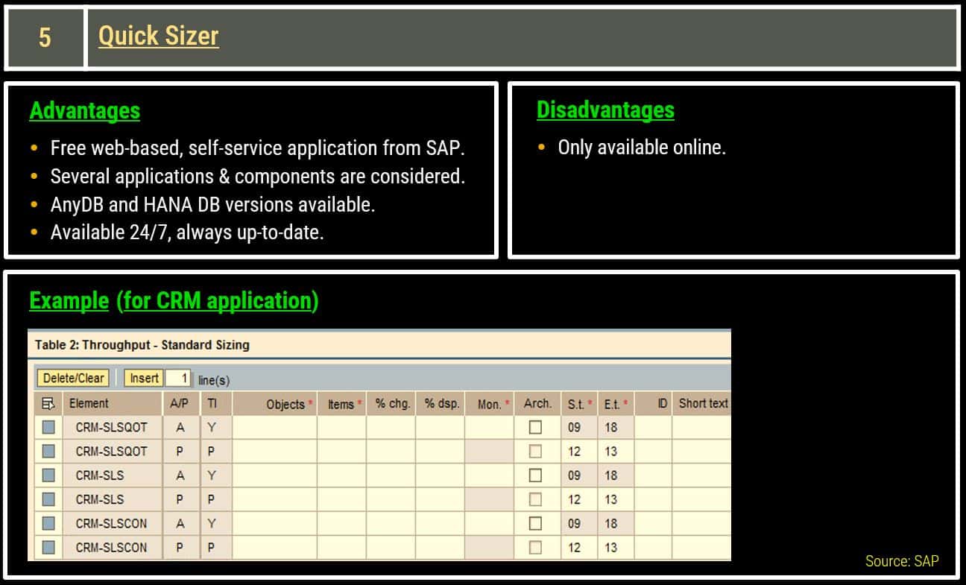Click the Items column header

click(341, 404)
